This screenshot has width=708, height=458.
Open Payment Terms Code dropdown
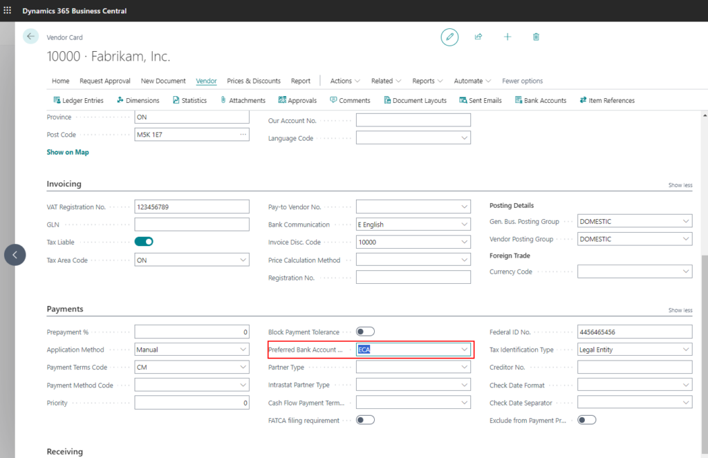243,367
